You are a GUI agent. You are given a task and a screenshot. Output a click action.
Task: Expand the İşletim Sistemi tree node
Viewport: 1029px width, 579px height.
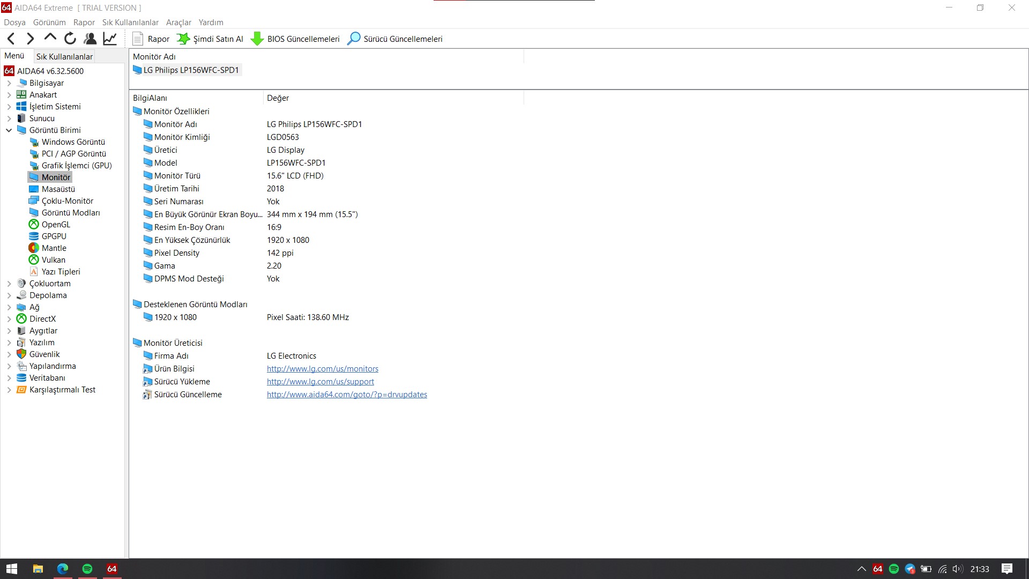[9, 107]
